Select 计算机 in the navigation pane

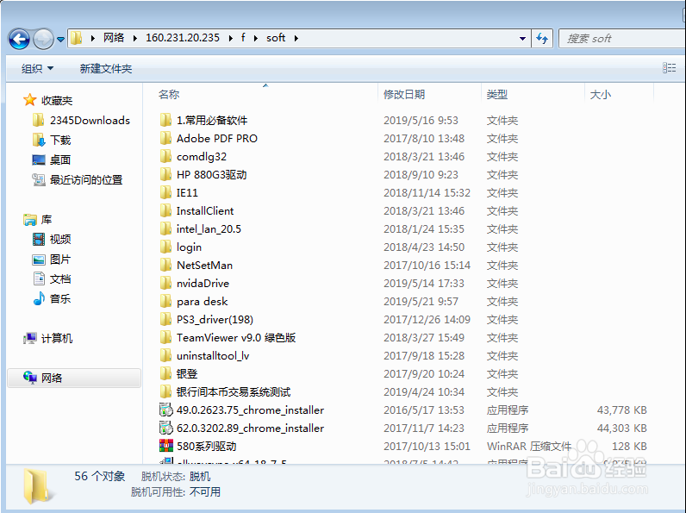[x=48, y=338]
